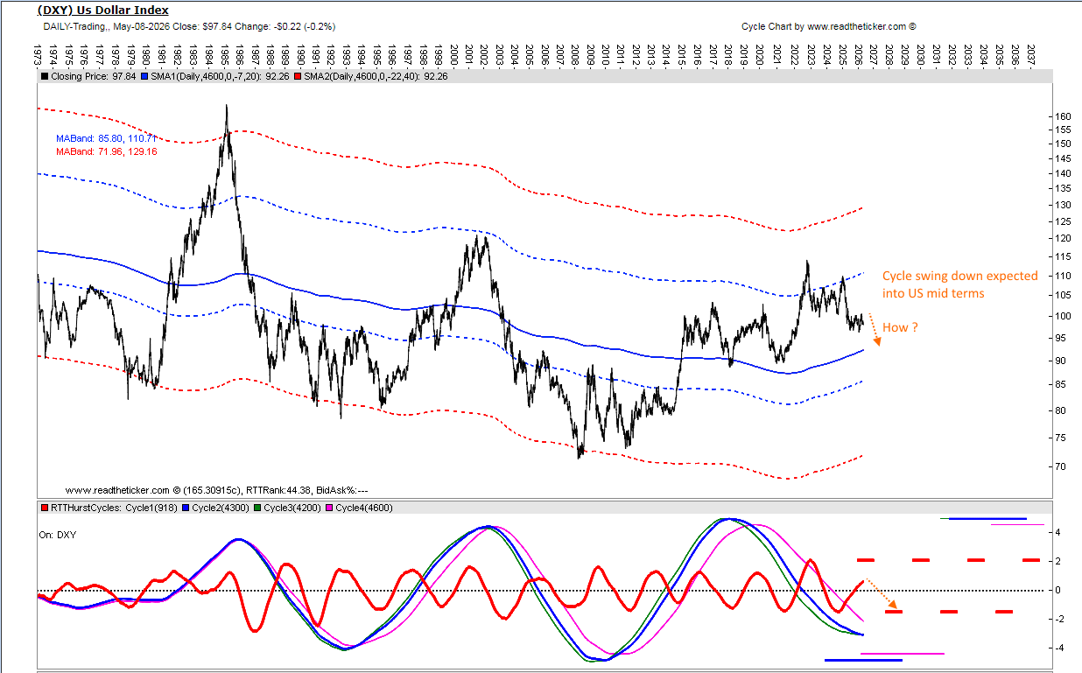
Task: Click the red Cycle1(918) legend swatch
Action: click(44, 508)
